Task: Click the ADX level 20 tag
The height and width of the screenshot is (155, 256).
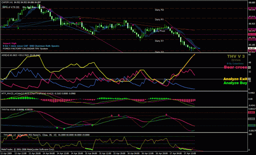Action: tap(249, 79)
